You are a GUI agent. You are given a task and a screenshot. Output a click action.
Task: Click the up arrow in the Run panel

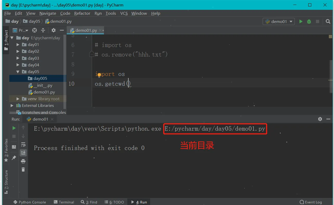point(23,128)
